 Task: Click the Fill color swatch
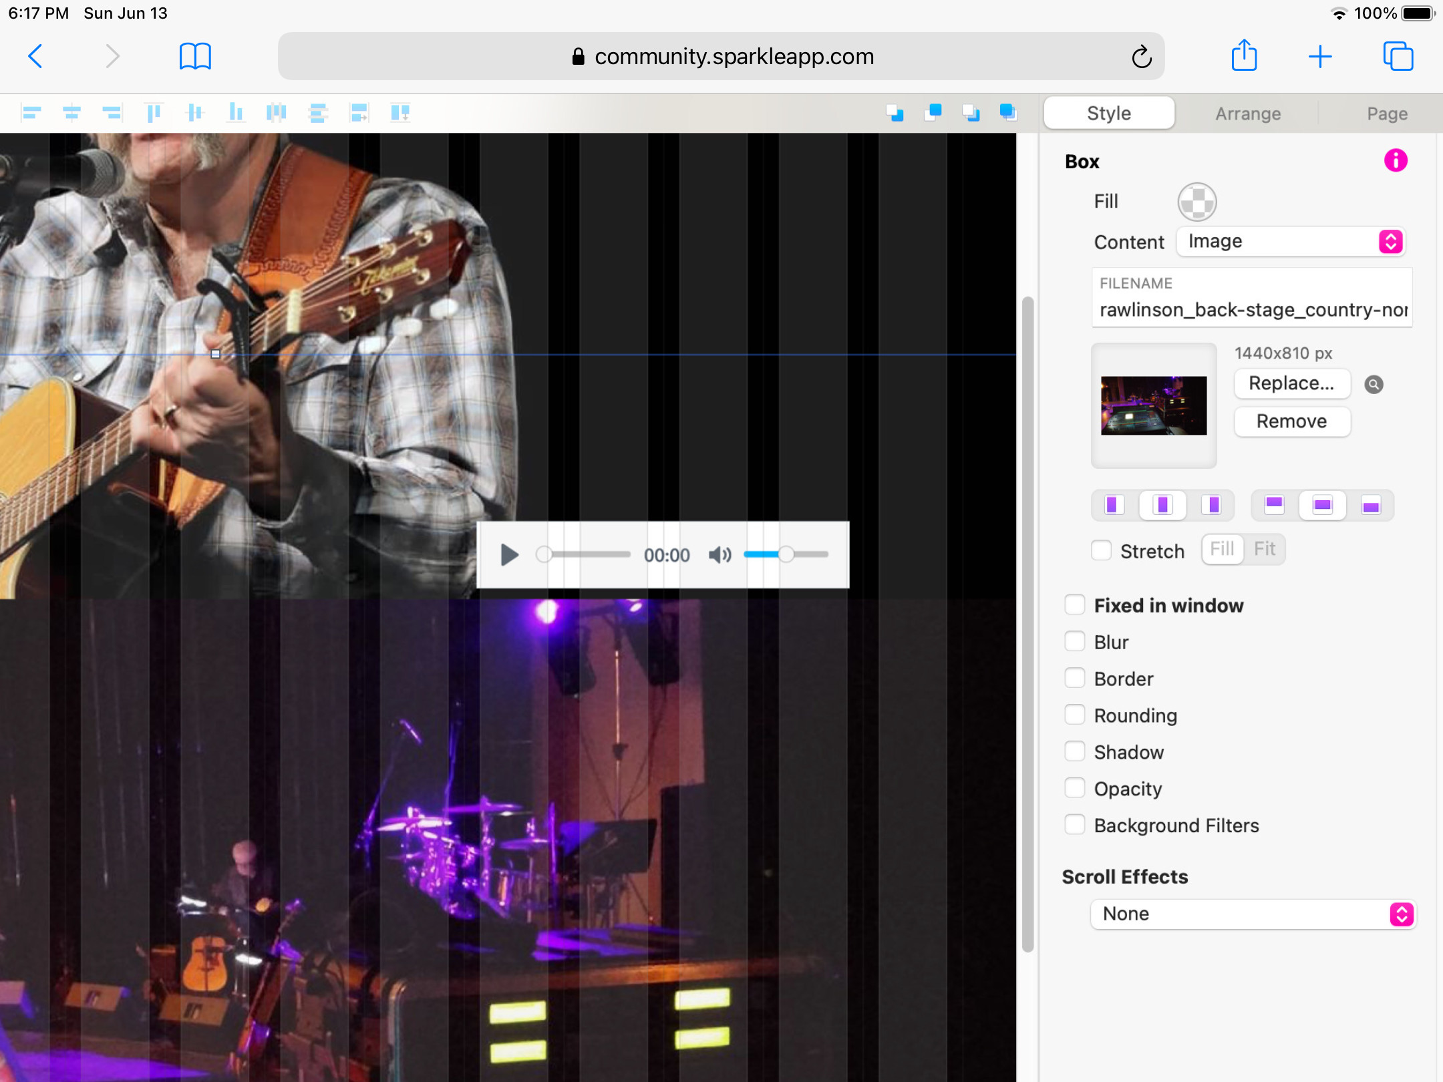[x=1196, y=202]
